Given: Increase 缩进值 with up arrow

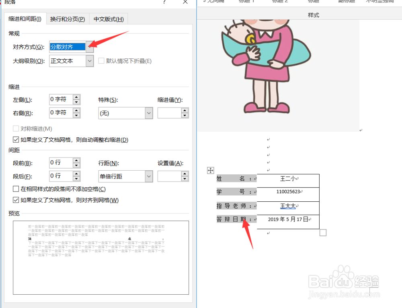Looking at the screenshot, I should click(185, 110).
